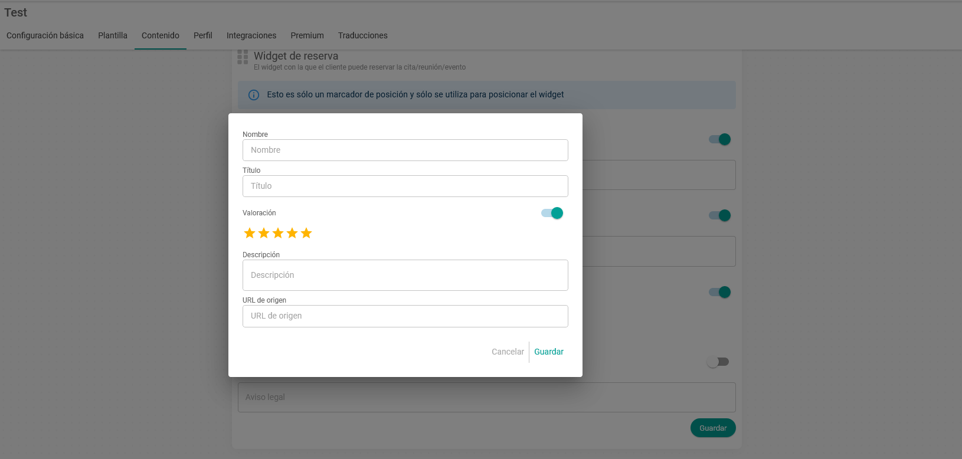Viewport: 962px width, 459px height.
Task: Click the Descripción text area
Action: pos(405,276)
